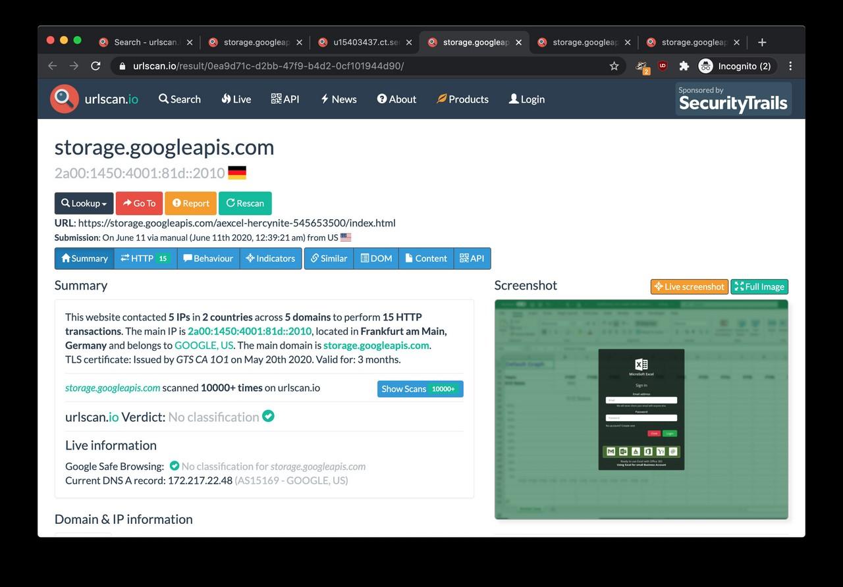Click the Full Image button
Image resolution: width=843 pixels, height=587 pixels.
point(759,286)
